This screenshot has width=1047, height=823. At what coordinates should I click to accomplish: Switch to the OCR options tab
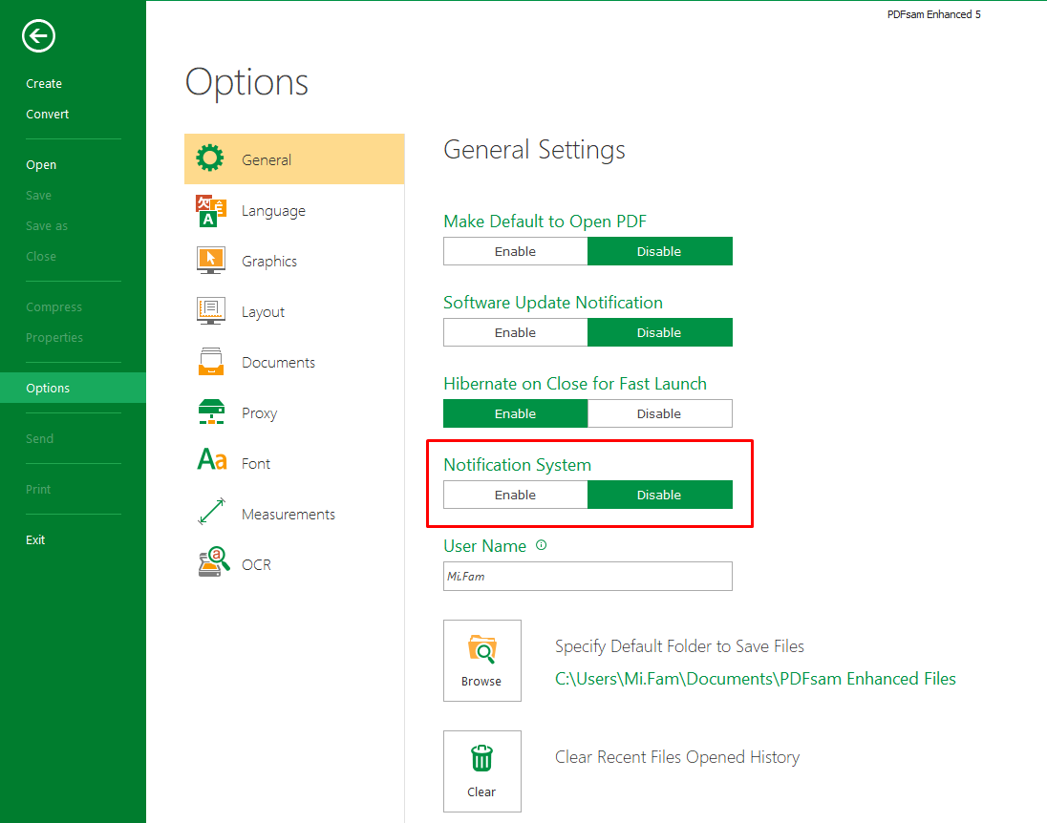point(294,564)
